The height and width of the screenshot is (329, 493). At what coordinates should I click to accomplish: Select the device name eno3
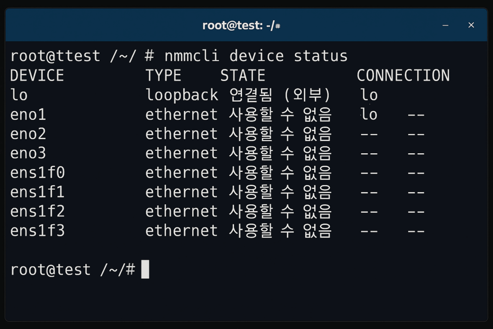click(27, 153)
